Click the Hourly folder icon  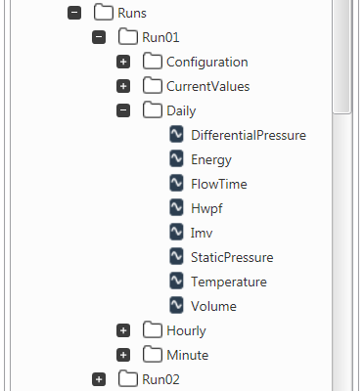(153, 329)
